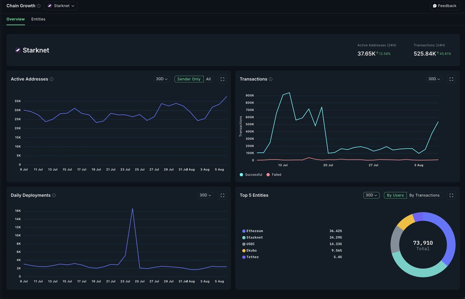The height and width of the screenshot is (299, 465).
Task: Click the 5.4% Tether percentage
Action: click(338, 257)
